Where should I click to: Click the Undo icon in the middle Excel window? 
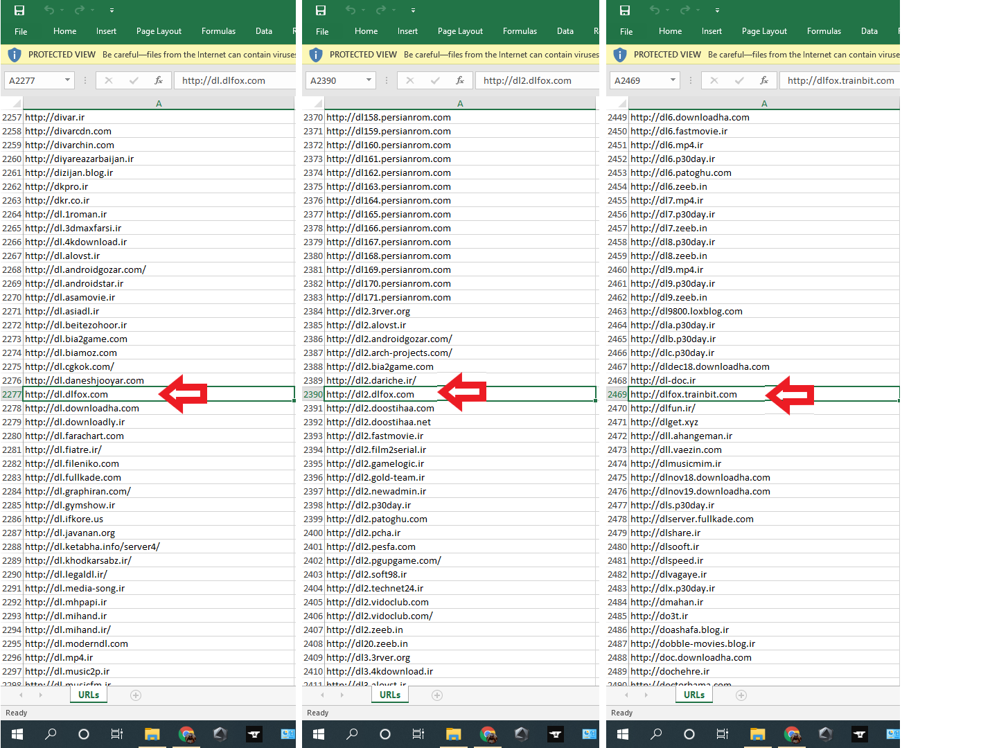[x=351, y=10]
